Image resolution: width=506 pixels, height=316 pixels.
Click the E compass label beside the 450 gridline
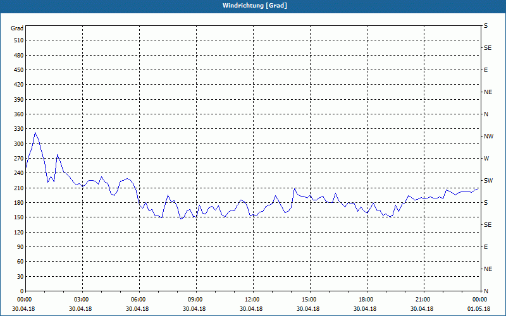coord(486,70)
